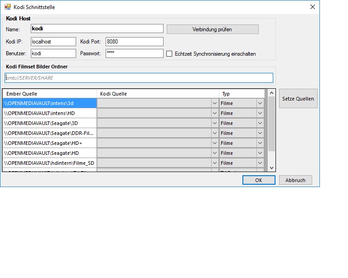Screen dimensions: 348x278
Task: Open Kodi Quelle dropdown for Seagate\3D
Action: pyautogui.click(x=215, y=123)
